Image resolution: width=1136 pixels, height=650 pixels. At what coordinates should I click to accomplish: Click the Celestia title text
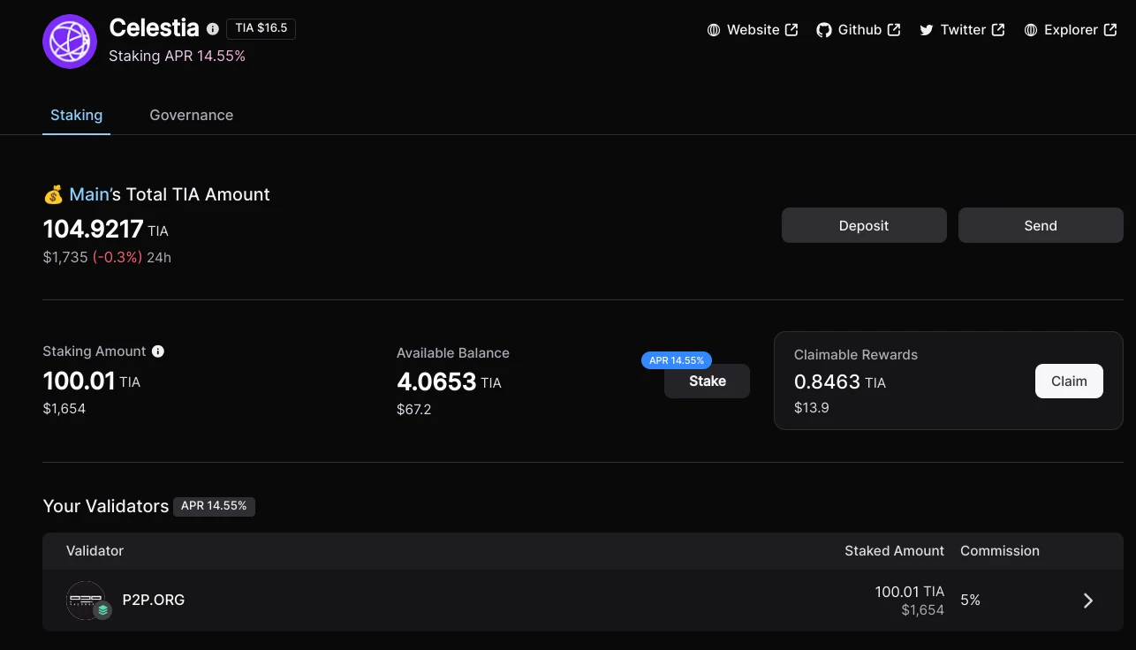(x=155, y=27)
